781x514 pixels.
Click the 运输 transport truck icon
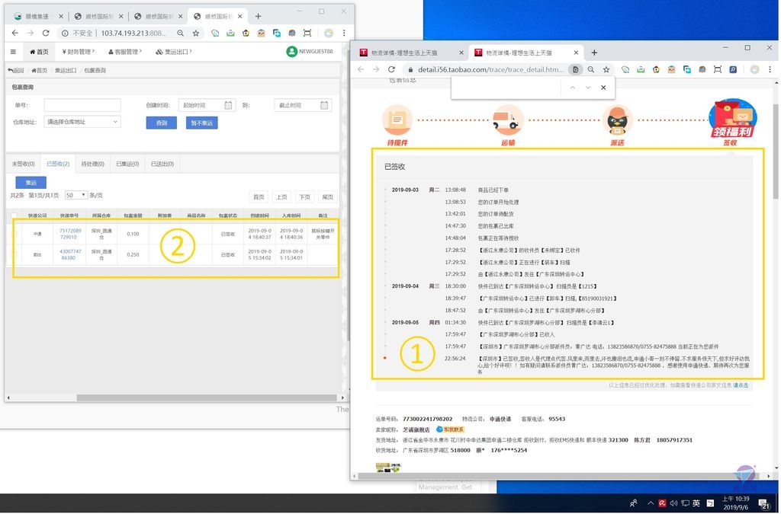click(x=507, y=120)
